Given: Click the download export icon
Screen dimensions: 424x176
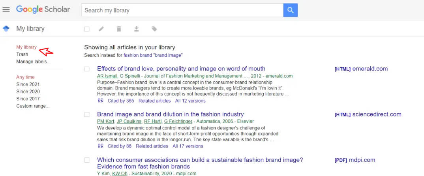Looking at the screenshot, I should click(137, 29).
